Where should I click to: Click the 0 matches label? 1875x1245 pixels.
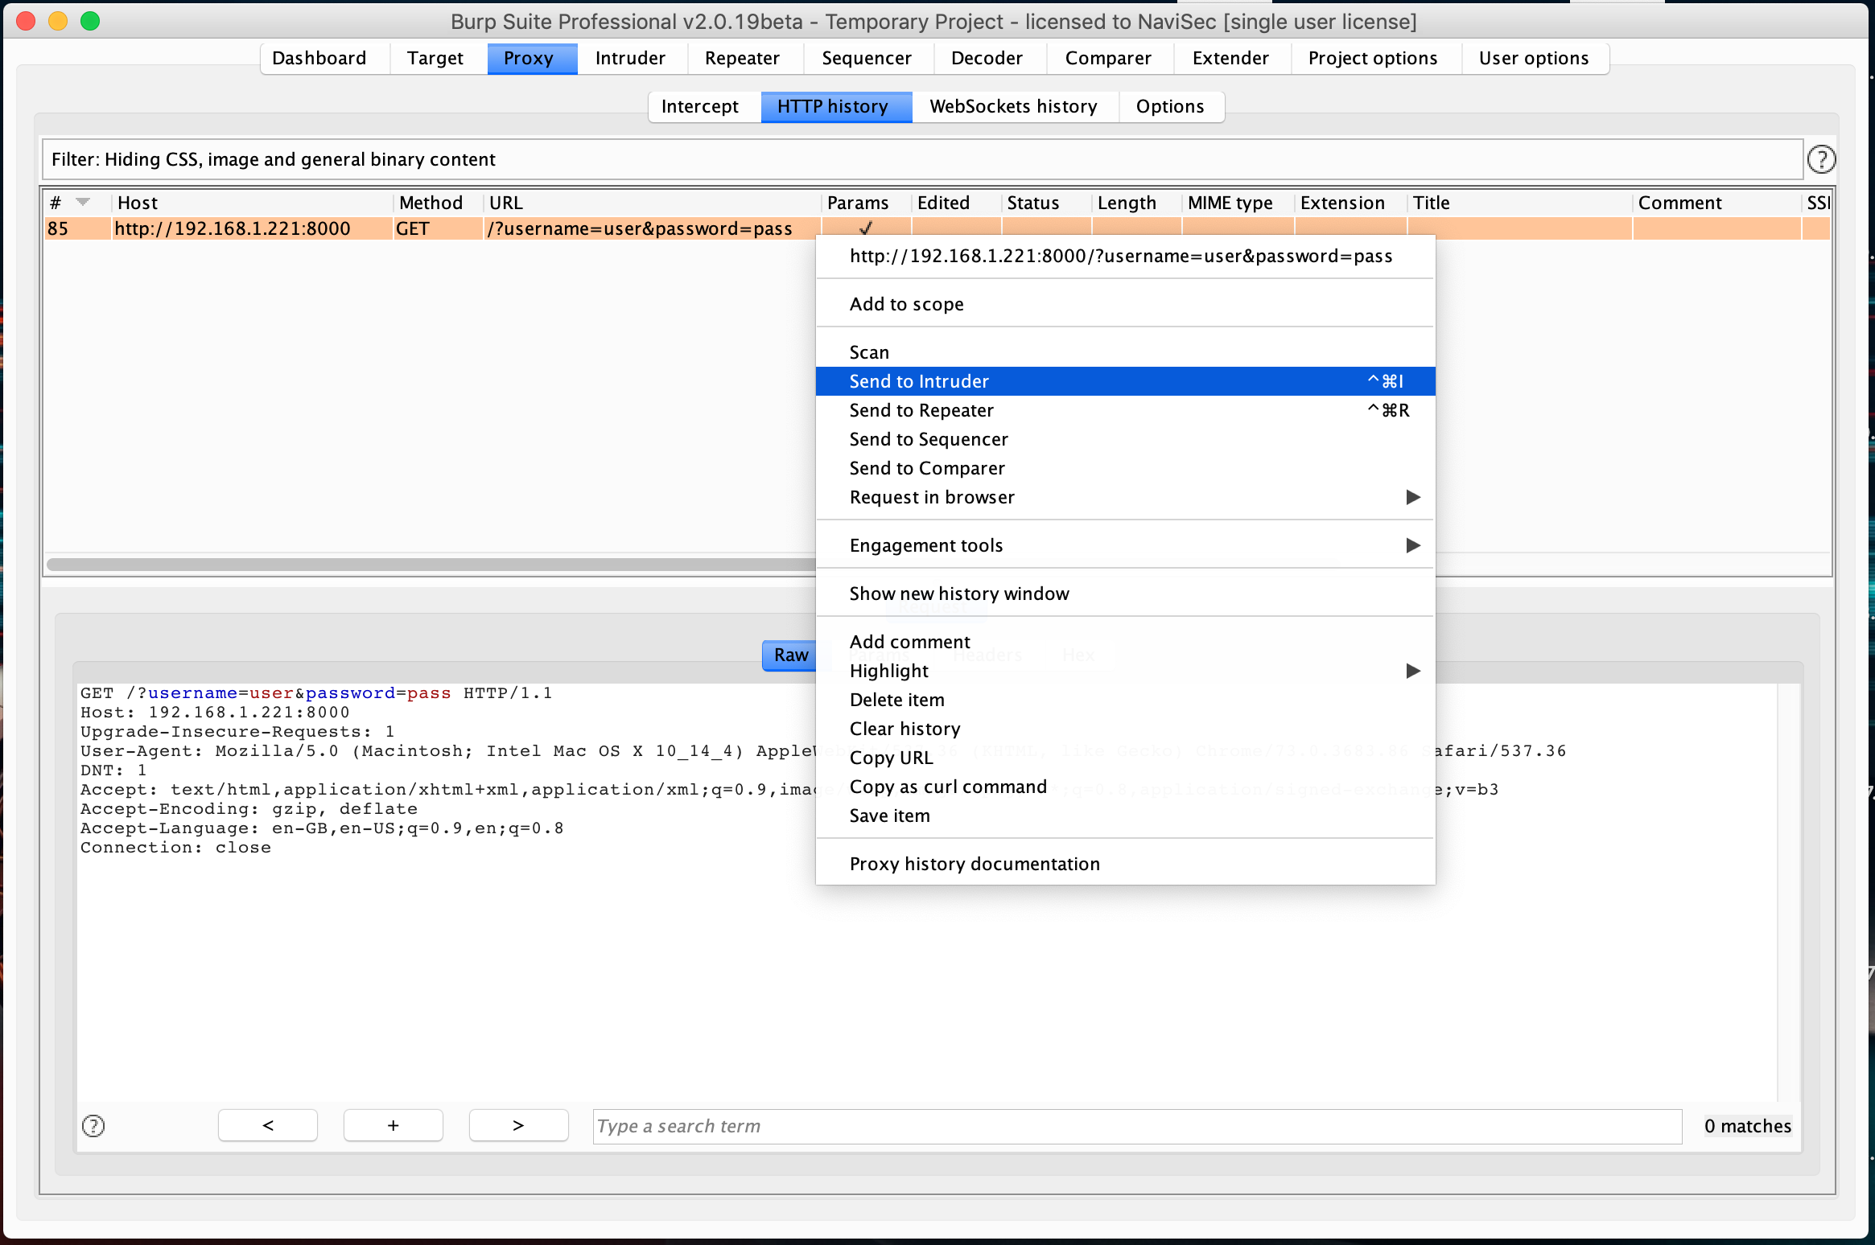1748,1126
